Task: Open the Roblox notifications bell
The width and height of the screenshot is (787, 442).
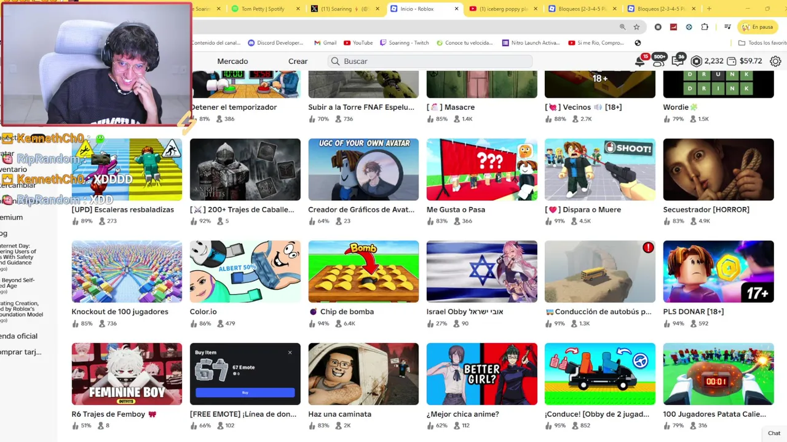Action: pyautogui.click(x=639, y=61)
